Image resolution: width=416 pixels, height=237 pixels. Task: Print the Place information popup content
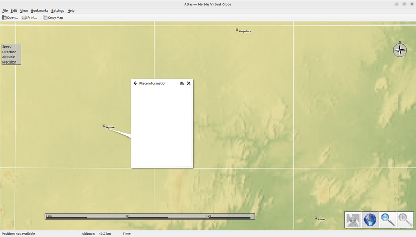pyautogui.click(x=181, y=83)
